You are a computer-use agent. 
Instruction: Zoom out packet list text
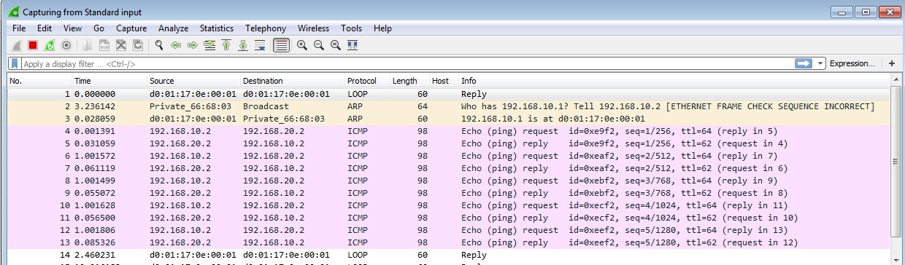click(x=319, y=45)
